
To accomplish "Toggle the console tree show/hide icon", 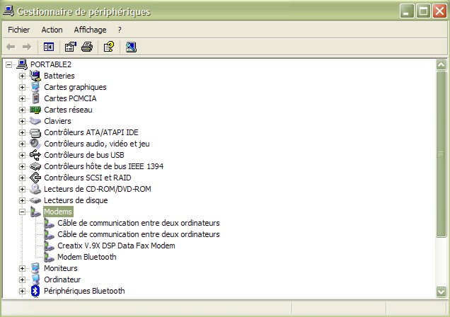I will click(49, 47).
